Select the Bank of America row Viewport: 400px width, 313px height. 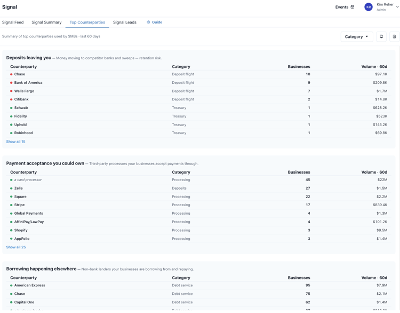coord(198,83)
